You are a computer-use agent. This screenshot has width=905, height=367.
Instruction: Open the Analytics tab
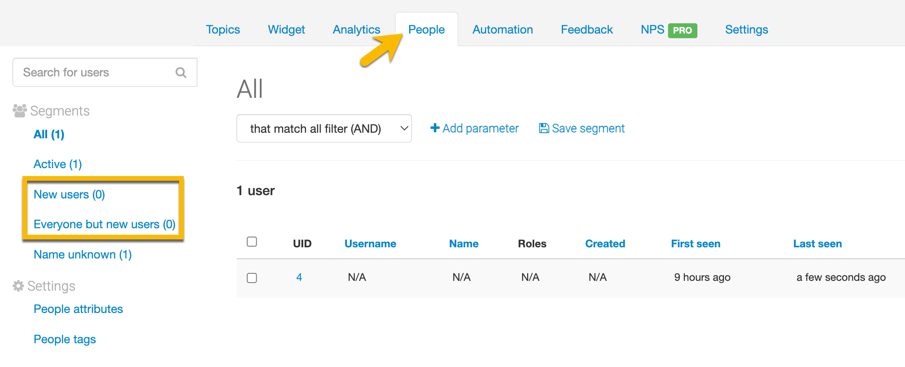click(x=356, y=30)
